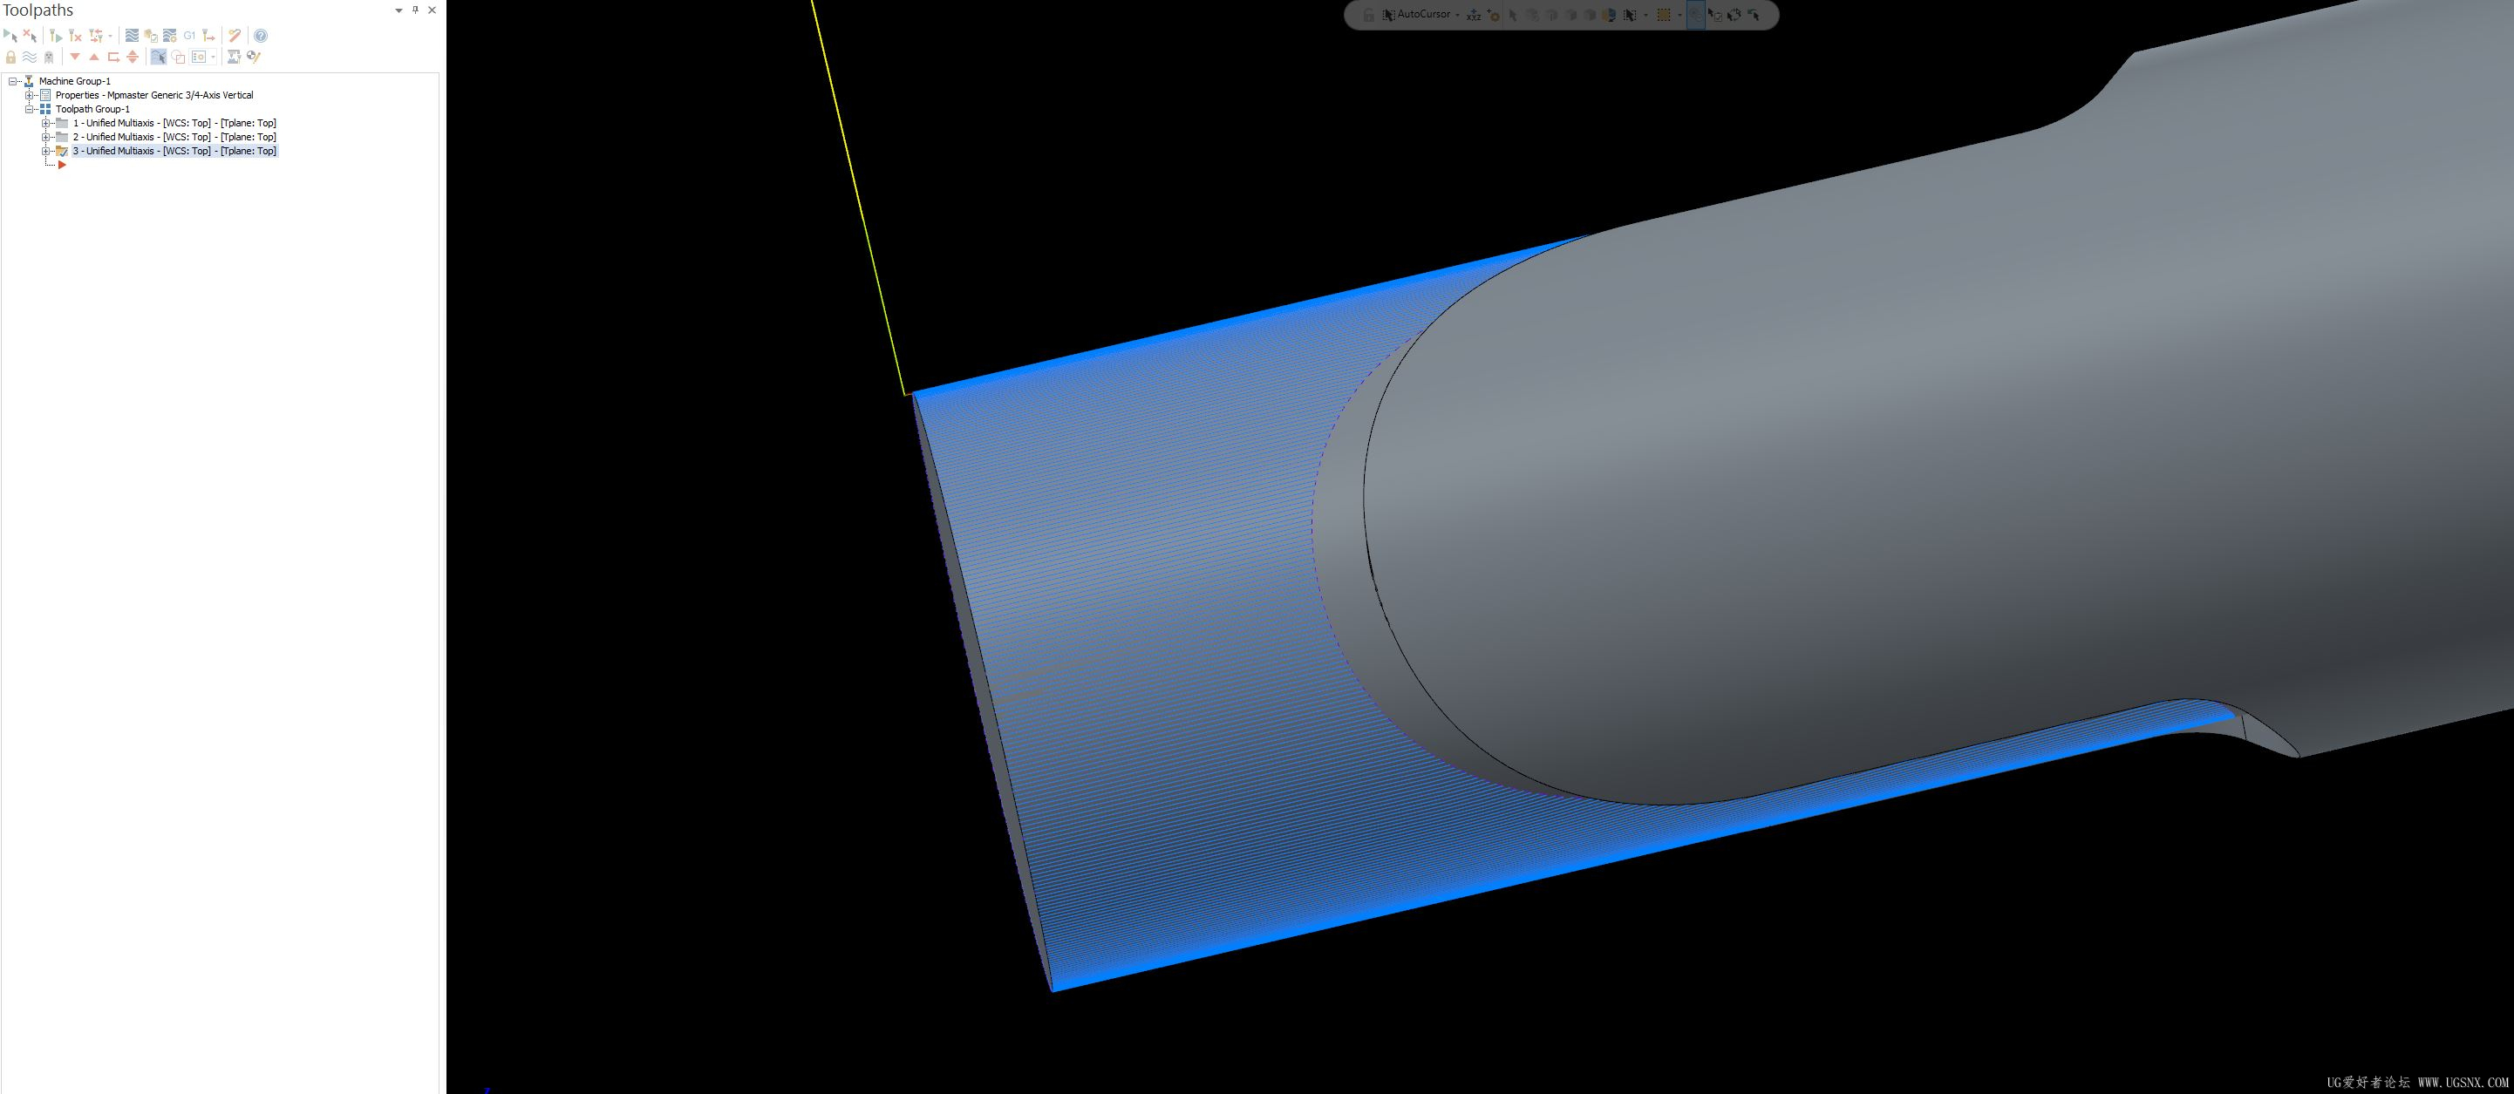Image resolution: width=2514 pixels, height=1094 pixels.
Task: Click the machine-over-terrain icon by display options
Action: (x=233, y=57)
